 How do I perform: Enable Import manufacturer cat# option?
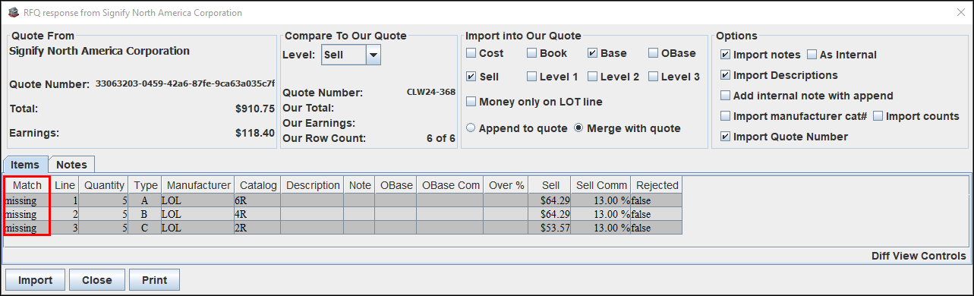pos(726,116)
